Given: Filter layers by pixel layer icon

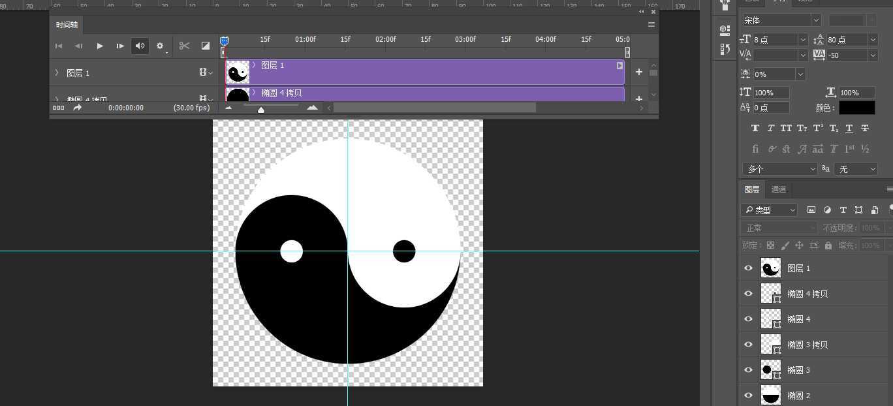Looking at the screenshot, I should [811, 210].
